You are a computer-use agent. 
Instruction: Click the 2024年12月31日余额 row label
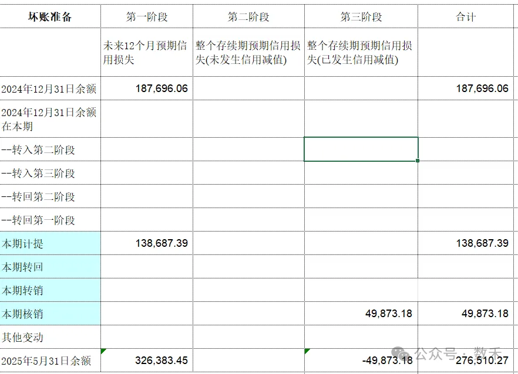tap(50, 89)
